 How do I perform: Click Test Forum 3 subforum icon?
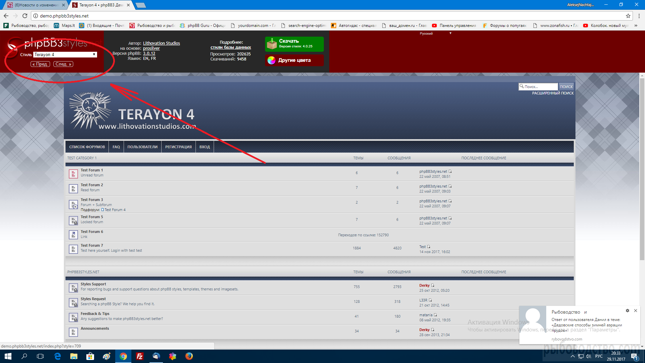(x=73, y=204)
